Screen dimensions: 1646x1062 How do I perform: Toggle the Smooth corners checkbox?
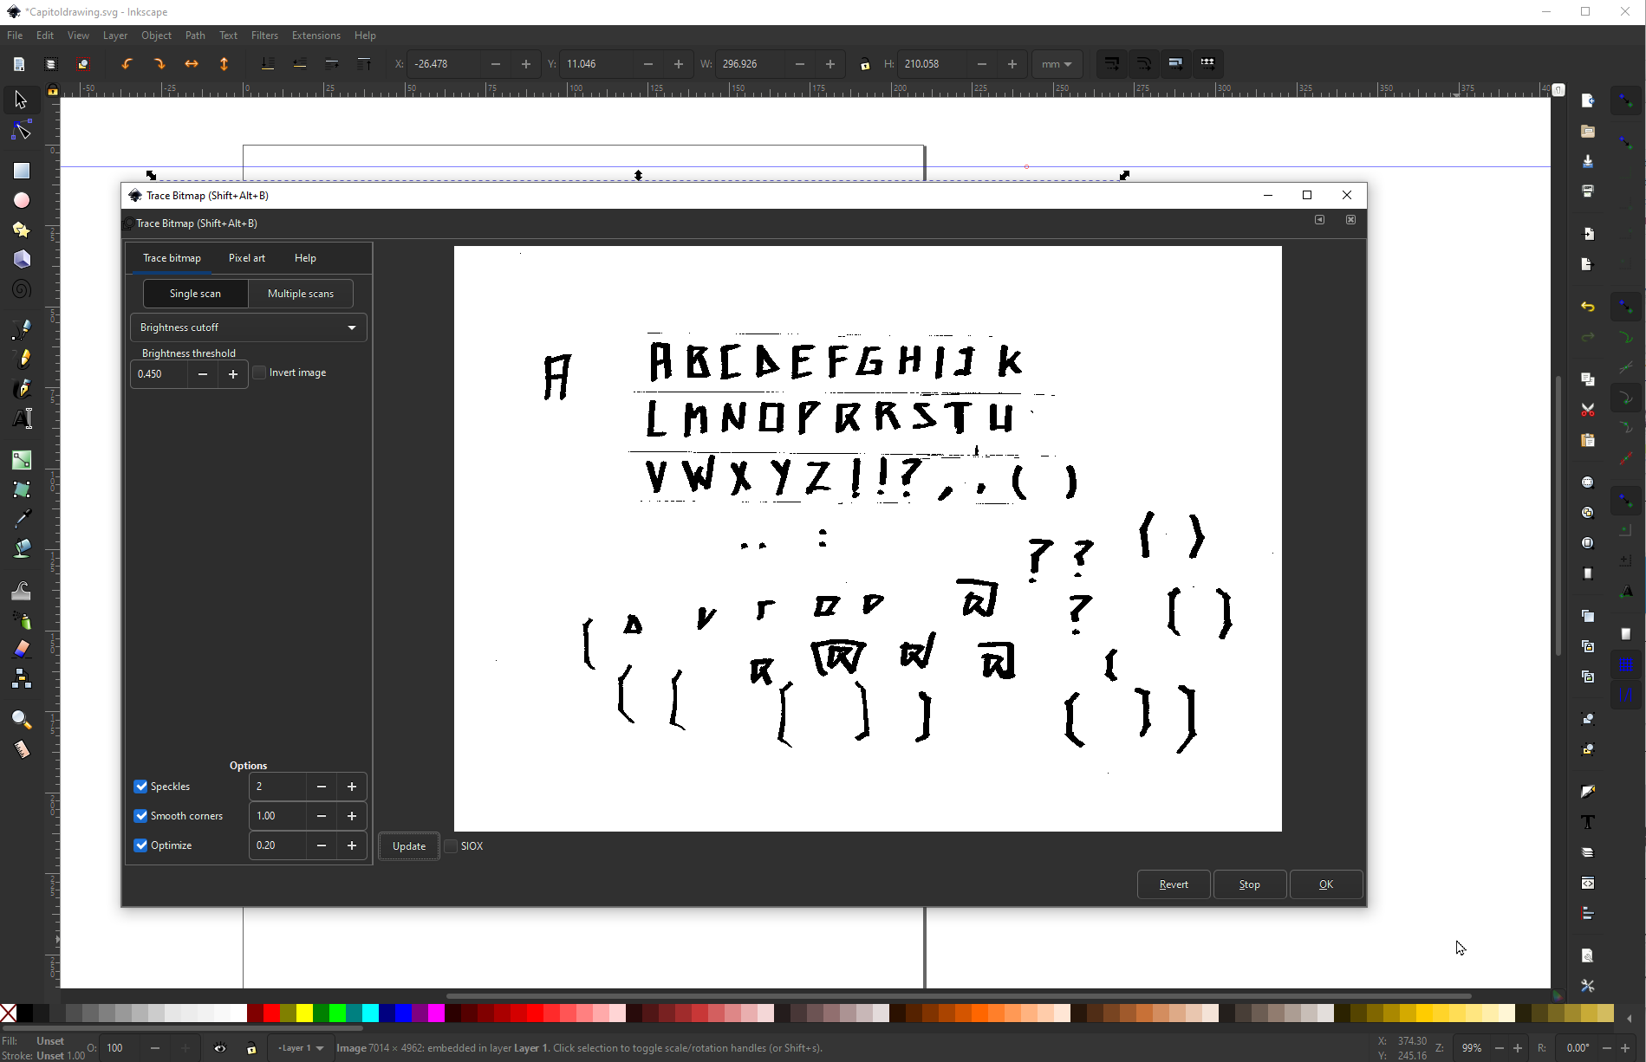[140, 816]
